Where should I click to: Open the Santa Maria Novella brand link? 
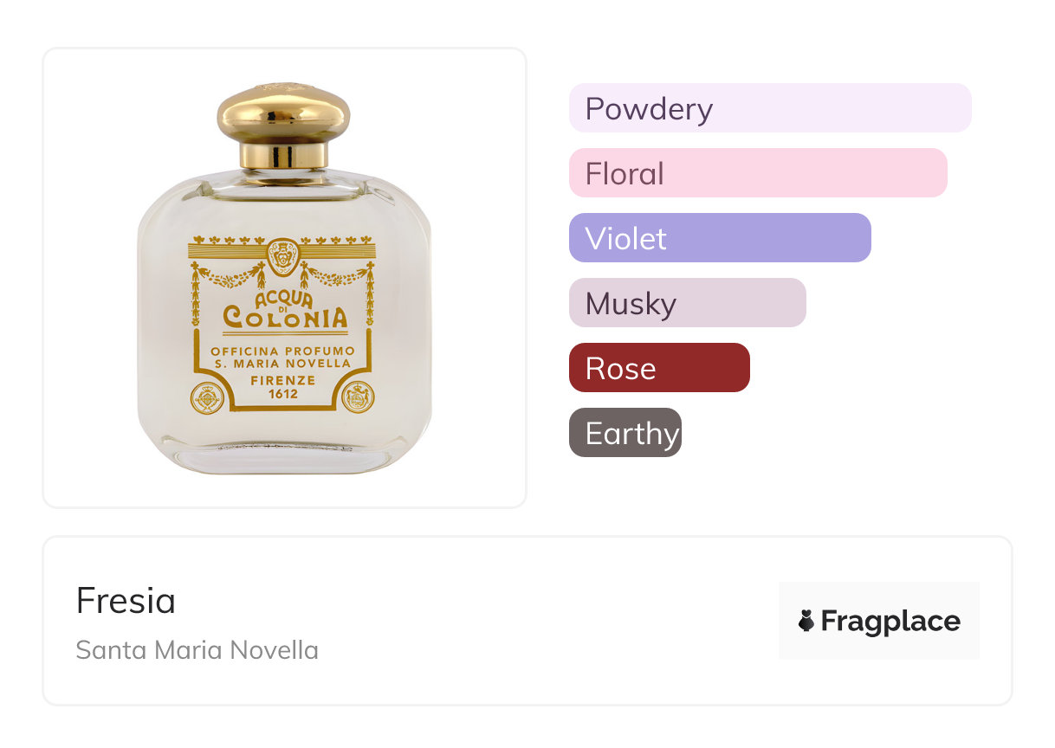pyautogui.click(x=197, y=649)
